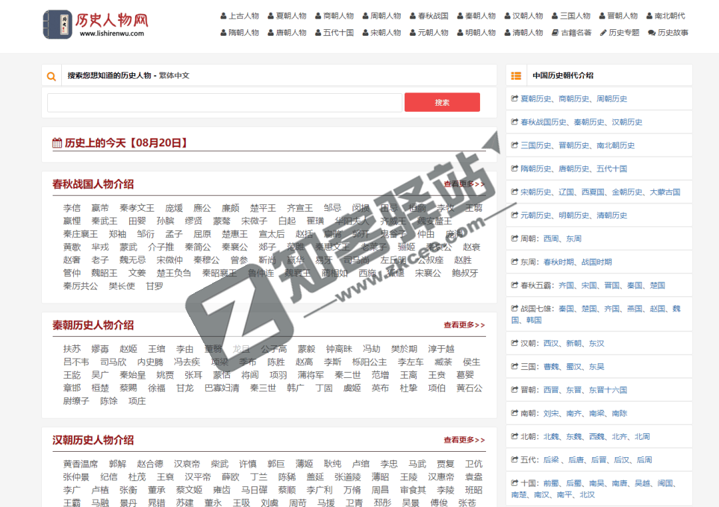This screenshot has width=719, height=507.
Task: Open the 扶苏 person link
Action: coord(73,348)
